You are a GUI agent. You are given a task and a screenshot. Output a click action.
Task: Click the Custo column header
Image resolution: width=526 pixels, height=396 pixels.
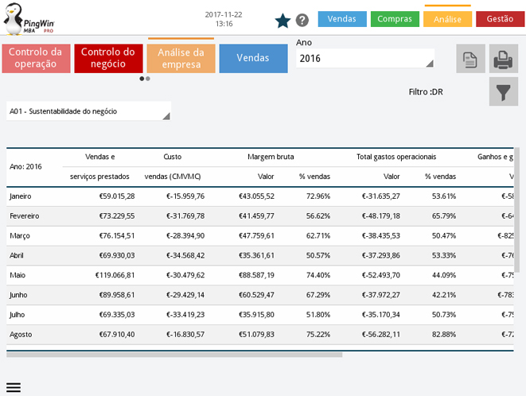[173, 157]
